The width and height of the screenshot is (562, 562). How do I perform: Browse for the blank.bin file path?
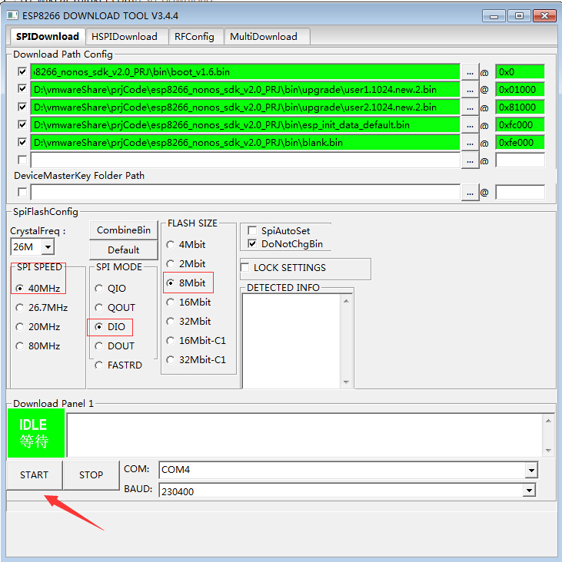coord(471,143)
